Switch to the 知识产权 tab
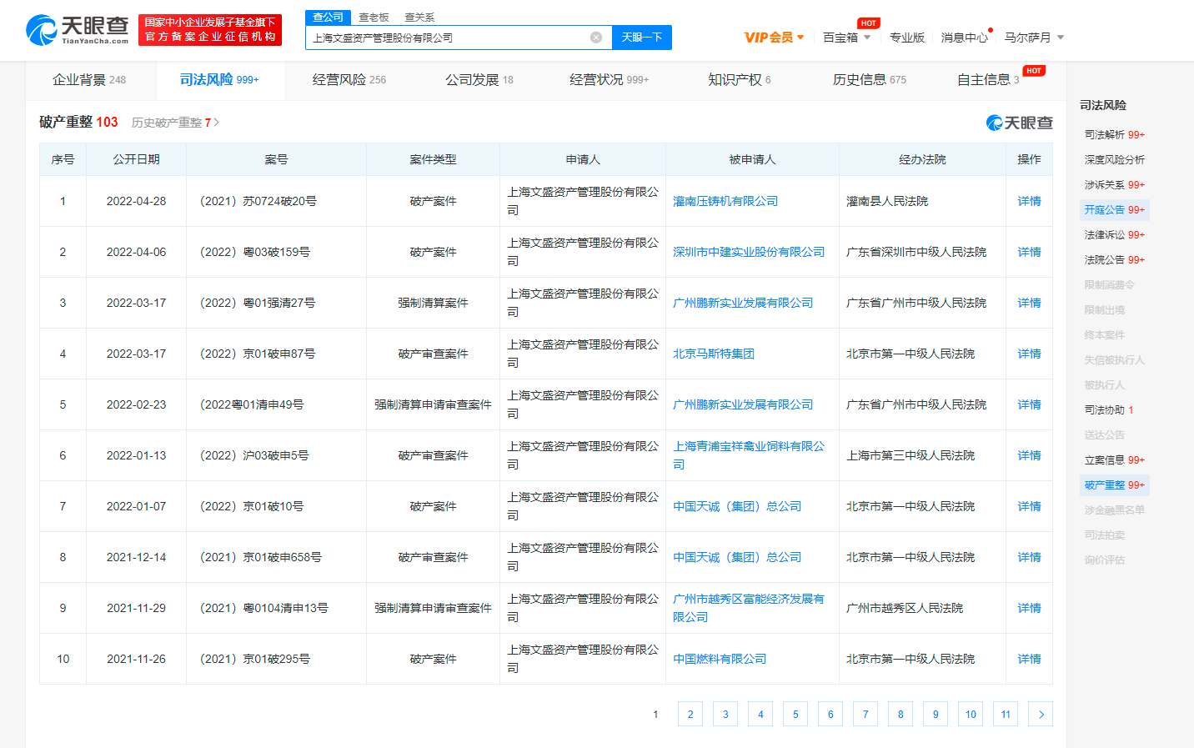Viewport: 1194px width, 748px height. coord(739,80)
